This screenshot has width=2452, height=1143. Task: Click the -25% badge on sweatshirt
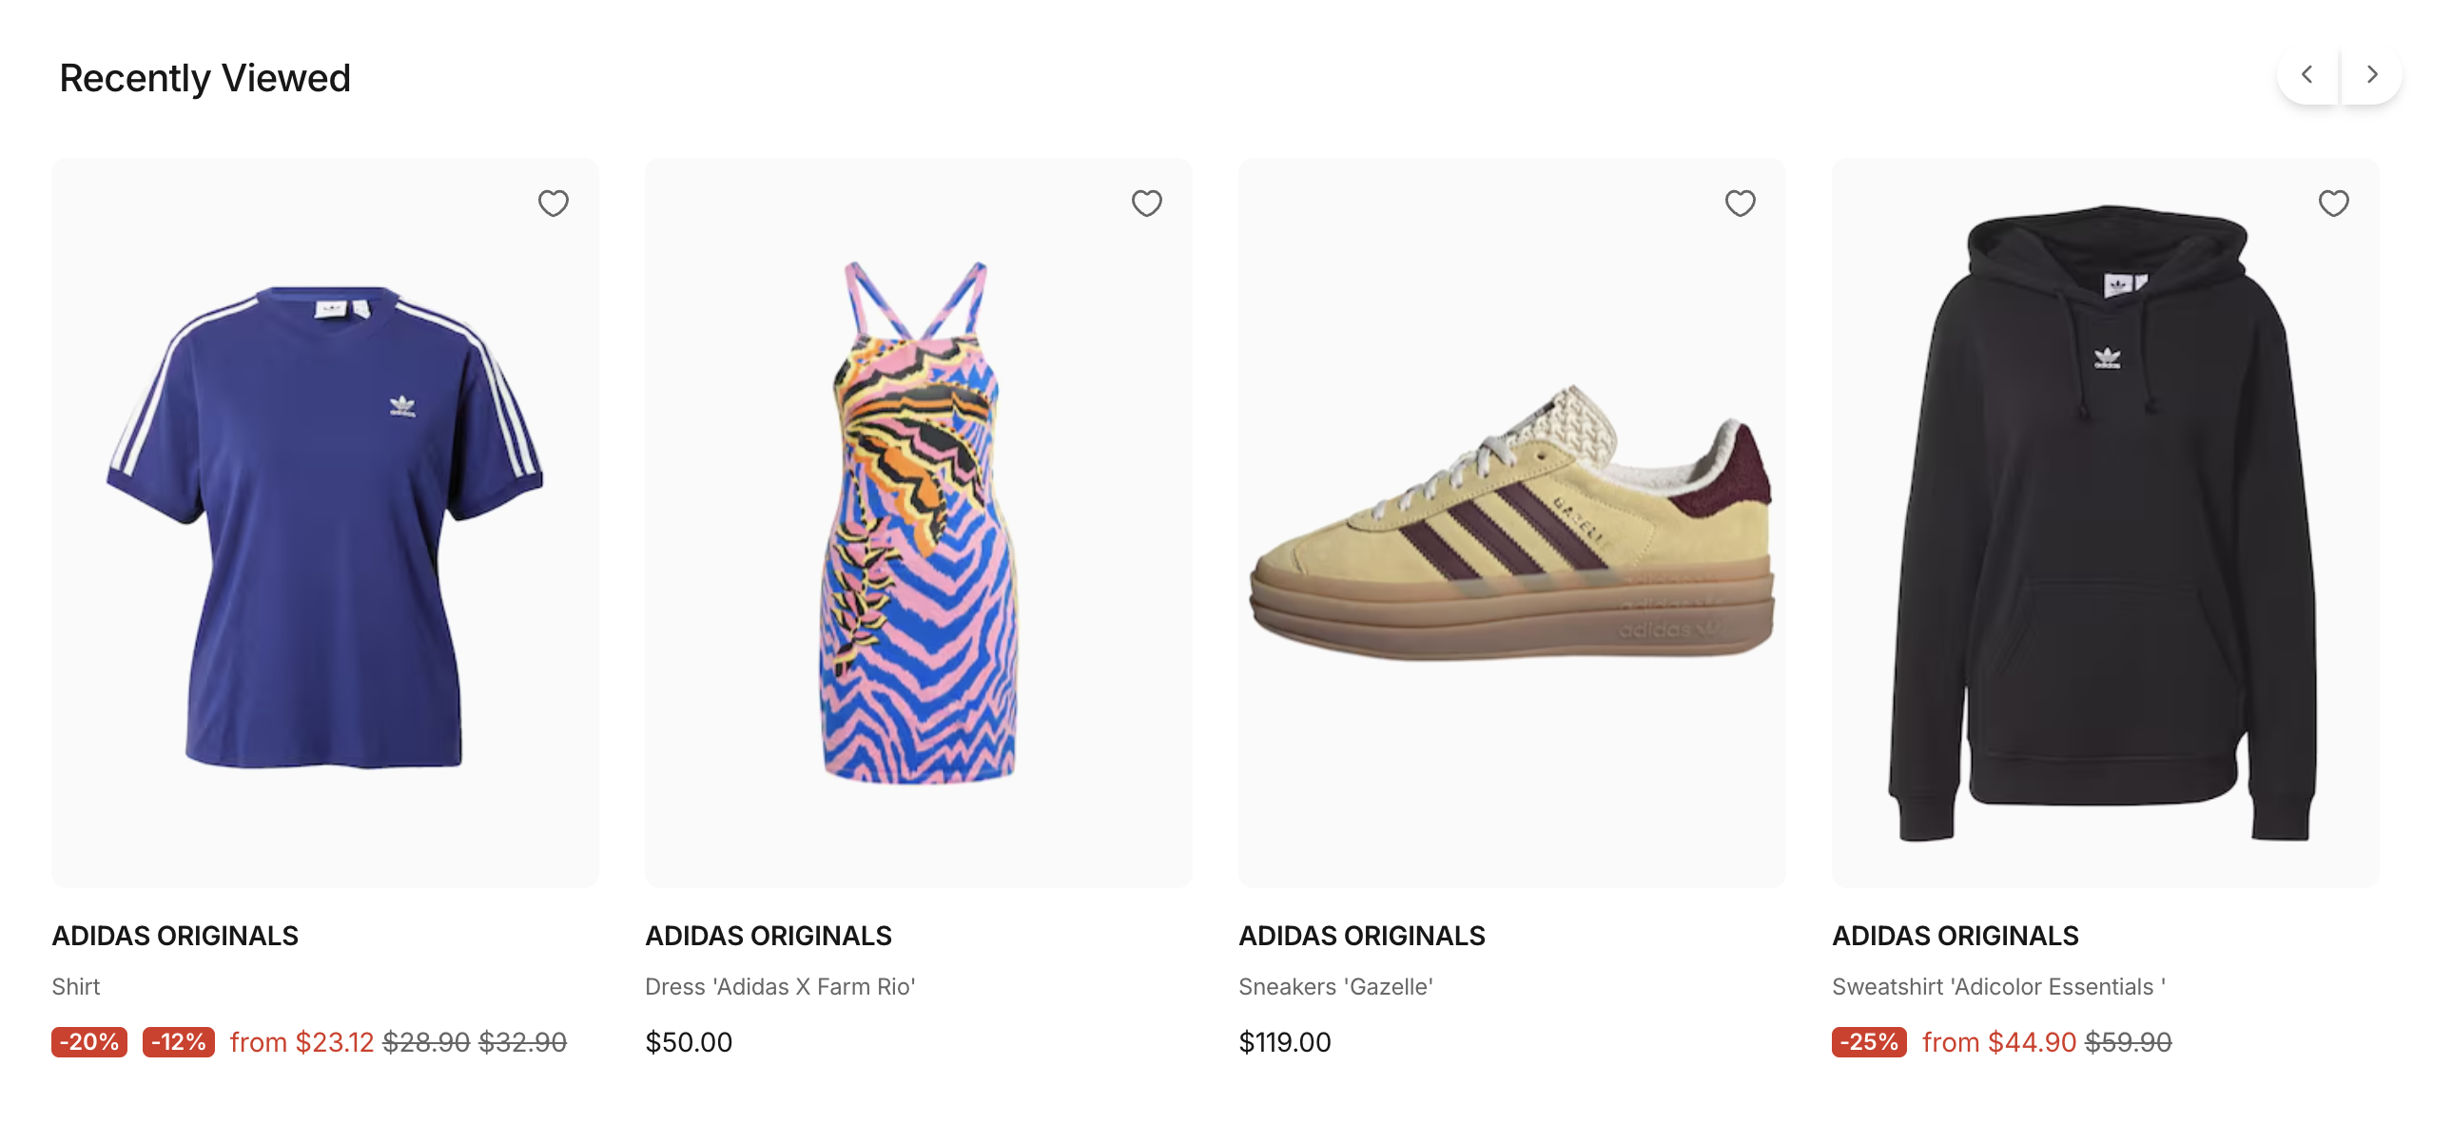(x=1869, y=1042)
